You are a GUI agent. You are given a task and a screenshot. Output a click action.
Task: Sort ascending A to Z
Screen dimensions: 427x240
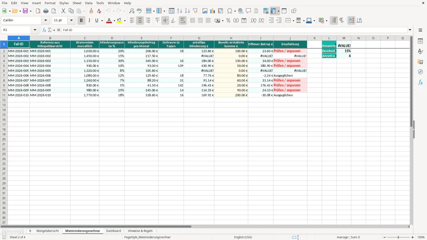pos(180,11)
